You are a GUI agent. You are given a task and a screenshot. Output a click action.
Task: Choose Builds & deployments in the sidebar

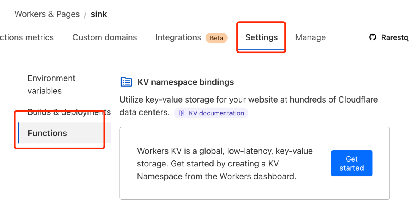(69, 112)
